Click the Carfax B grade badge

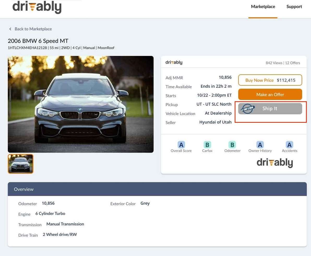[207, 145]
